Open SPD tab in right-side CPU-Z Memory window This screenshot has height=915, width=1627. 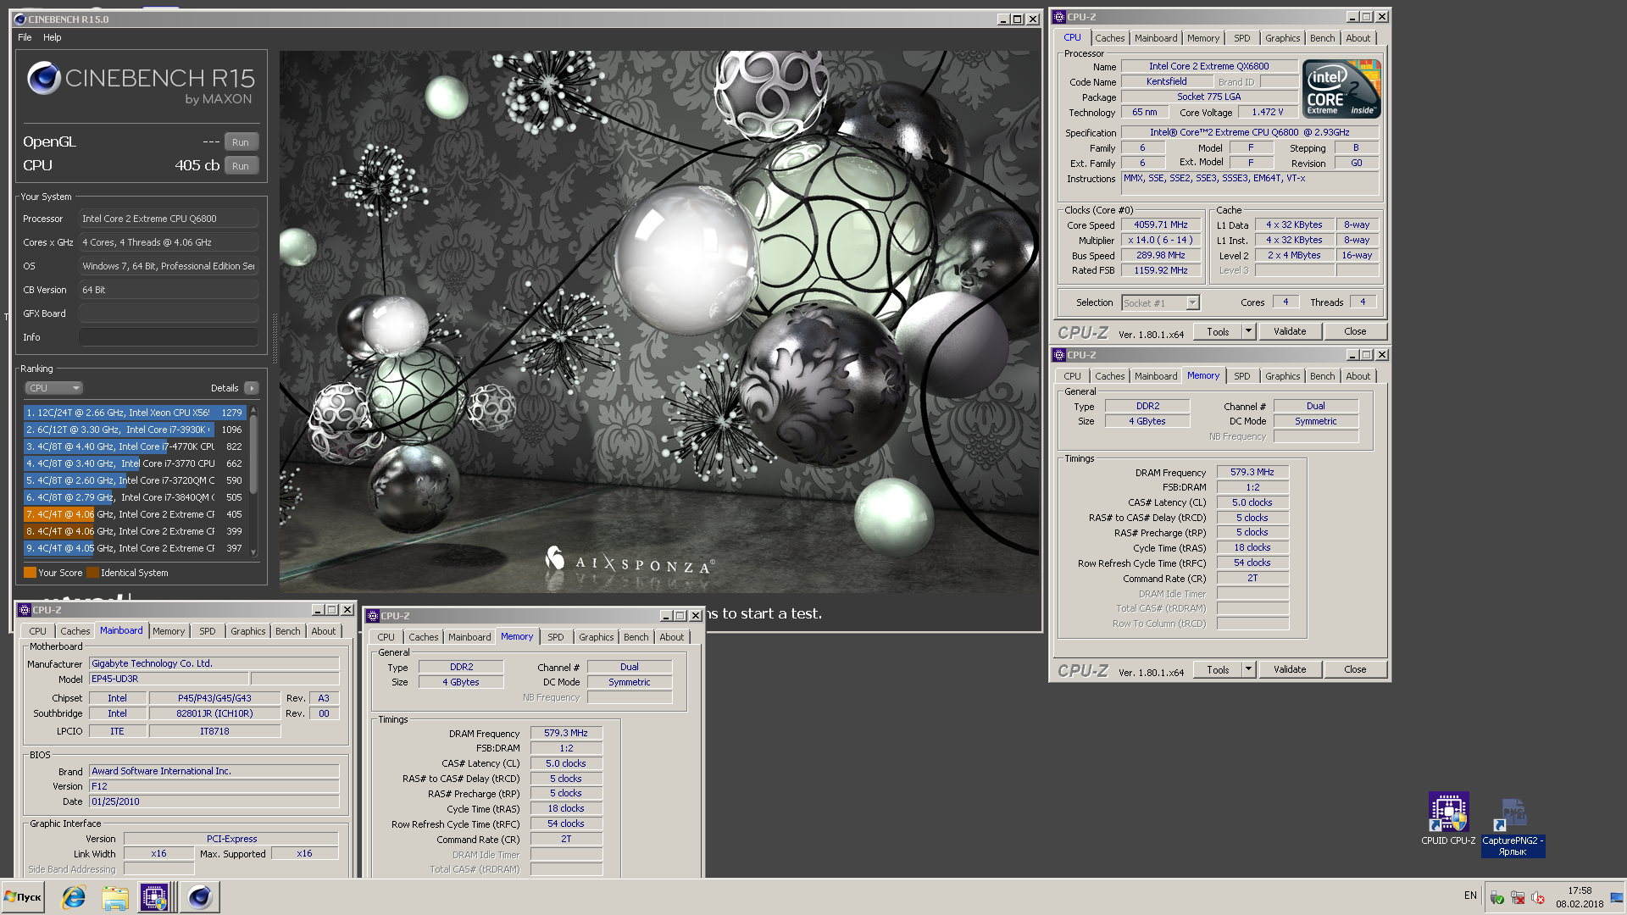point(1241,376)
